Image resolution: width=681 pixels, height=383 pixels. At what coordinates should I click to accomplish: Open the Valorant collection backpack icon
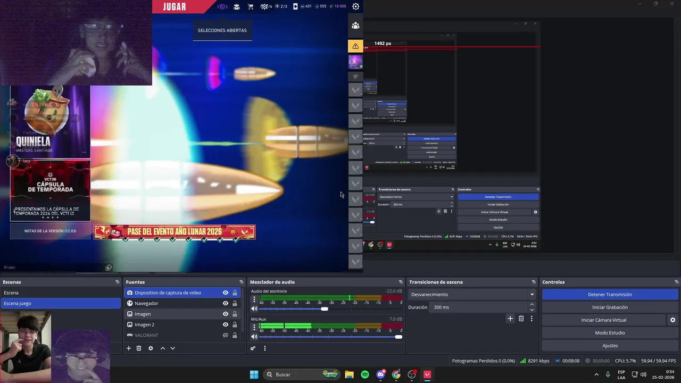click(x=237, y=6)
